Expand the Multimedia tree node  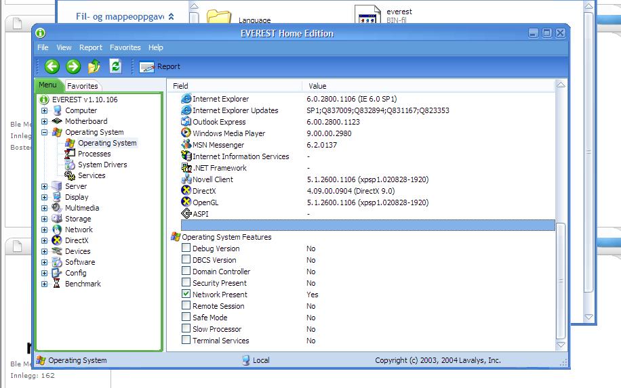44,208
